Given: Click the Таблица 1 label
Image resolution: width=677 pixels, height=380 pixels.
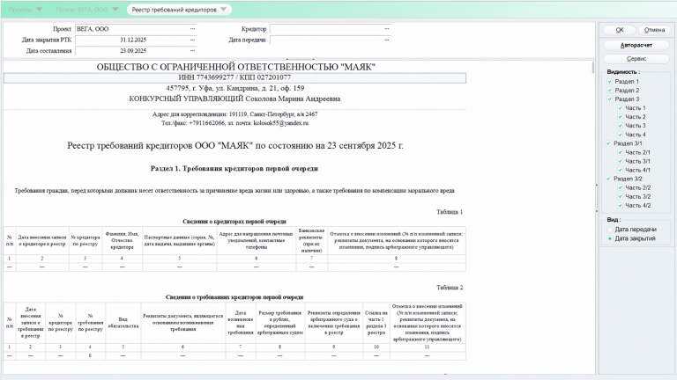Looking at the screenshot, I should pyautogui.click(x=450, y=212).
